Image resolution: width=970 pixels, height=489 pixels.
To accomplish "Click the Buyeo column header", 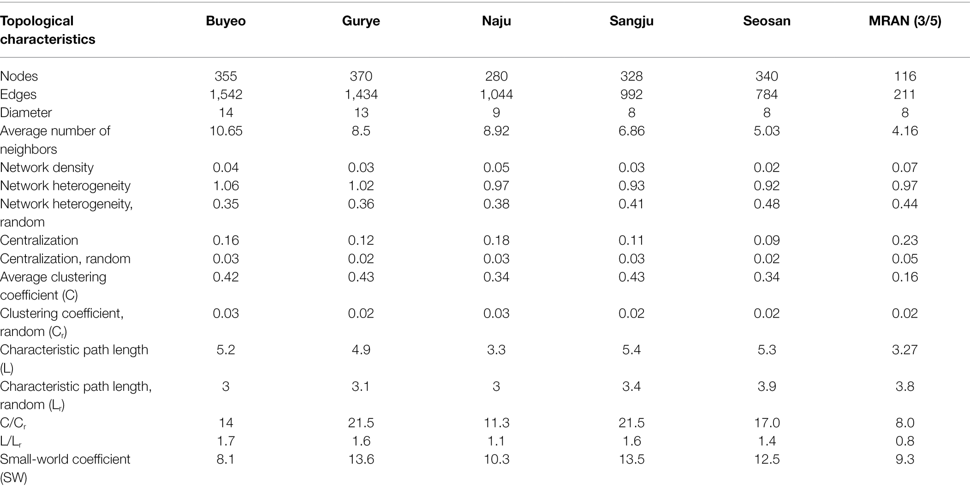I will coord(226,21).
